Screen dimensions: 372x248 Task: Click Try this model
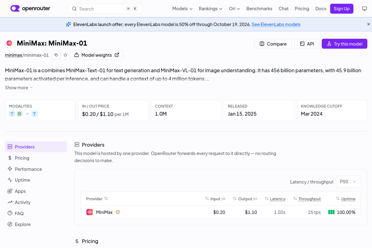click(344, 44)
